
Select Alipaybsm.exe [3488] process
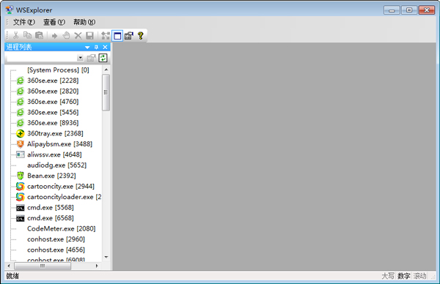click(x=59, y=144)
